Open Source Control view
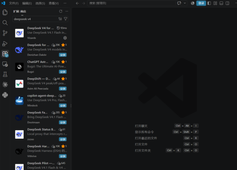 pyautogui.click(x=5, y=33)
